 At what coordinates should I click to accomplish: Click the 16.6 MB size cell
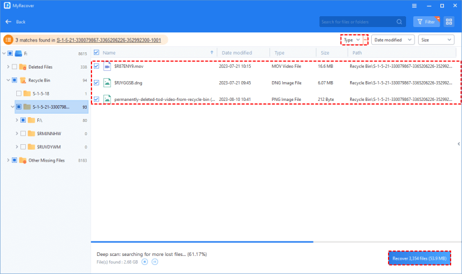point(325,66)
